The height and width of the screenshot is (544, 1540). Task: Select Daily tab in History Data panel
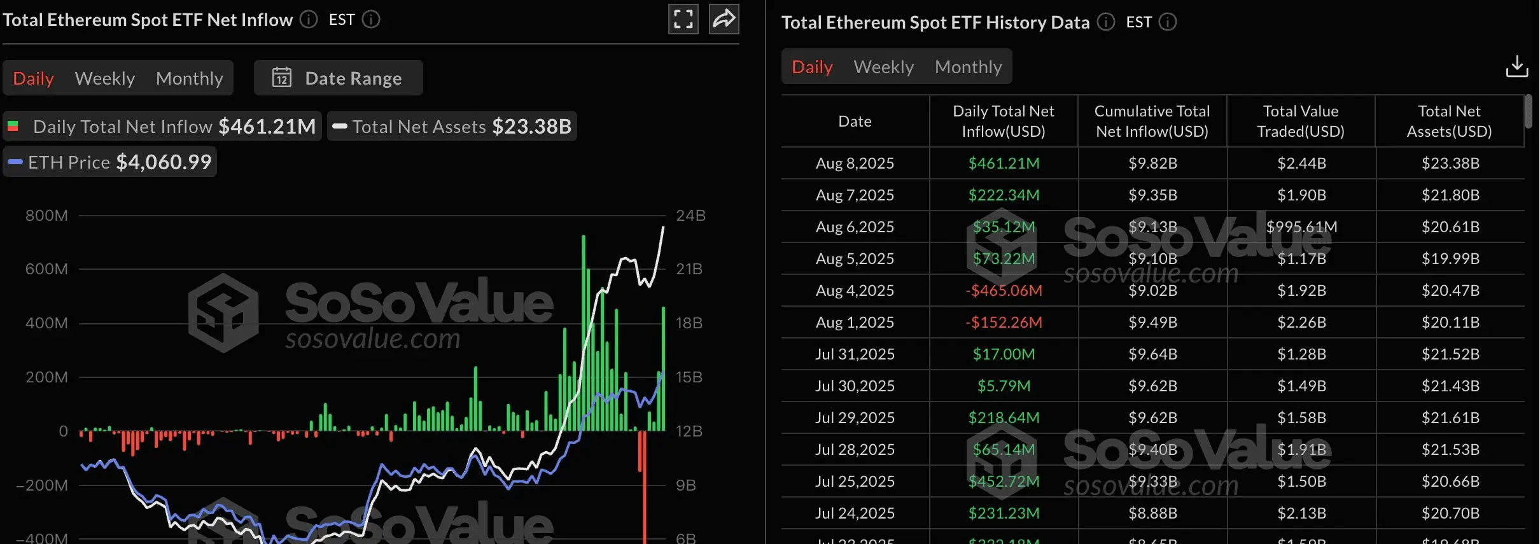click(x=812, y=67)
